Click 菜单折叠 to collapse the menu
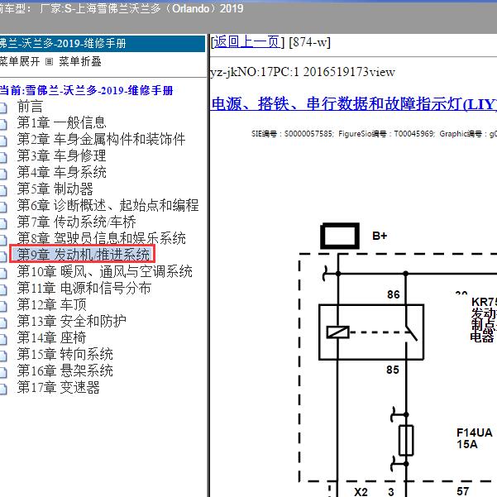This screenshot has width=497, height=497. click(80, 61)
